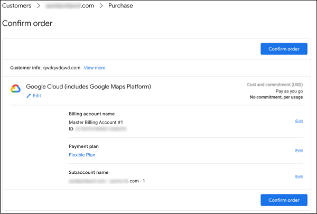The width and height of the screenshot is (317, 214).
Task: Click the Master Billing Account #1 text
Action: point(96,123)
